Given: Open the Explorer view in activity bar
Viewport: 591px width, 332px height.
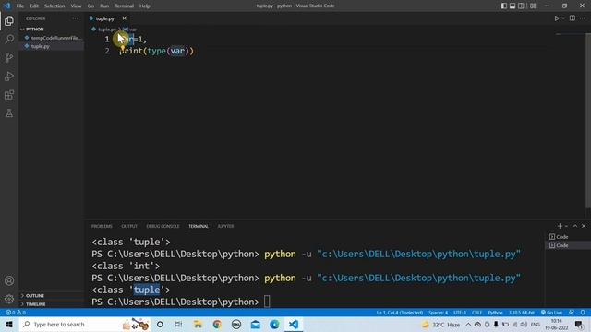Looking at the screenshot, I should (9, 20).
